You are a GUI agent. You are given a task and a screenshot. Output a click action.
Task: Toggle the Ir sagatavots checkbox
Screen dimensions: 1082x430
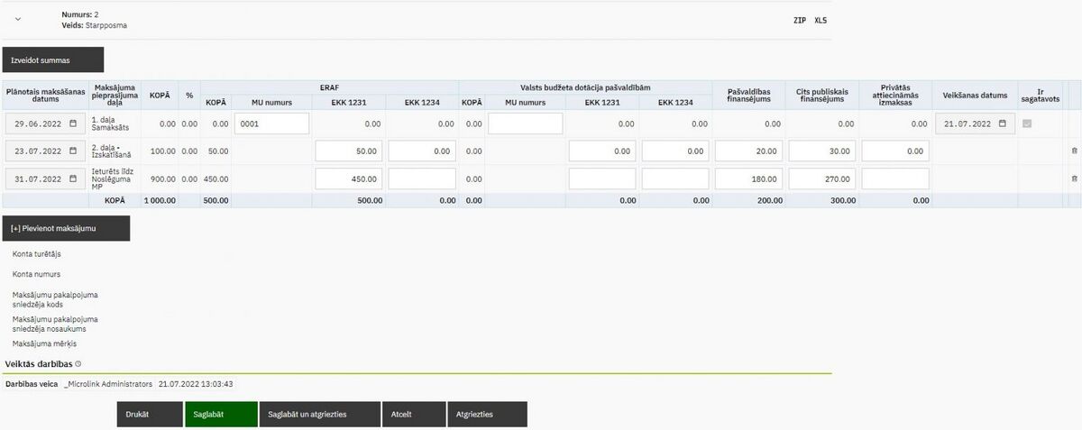point(1026,124)
